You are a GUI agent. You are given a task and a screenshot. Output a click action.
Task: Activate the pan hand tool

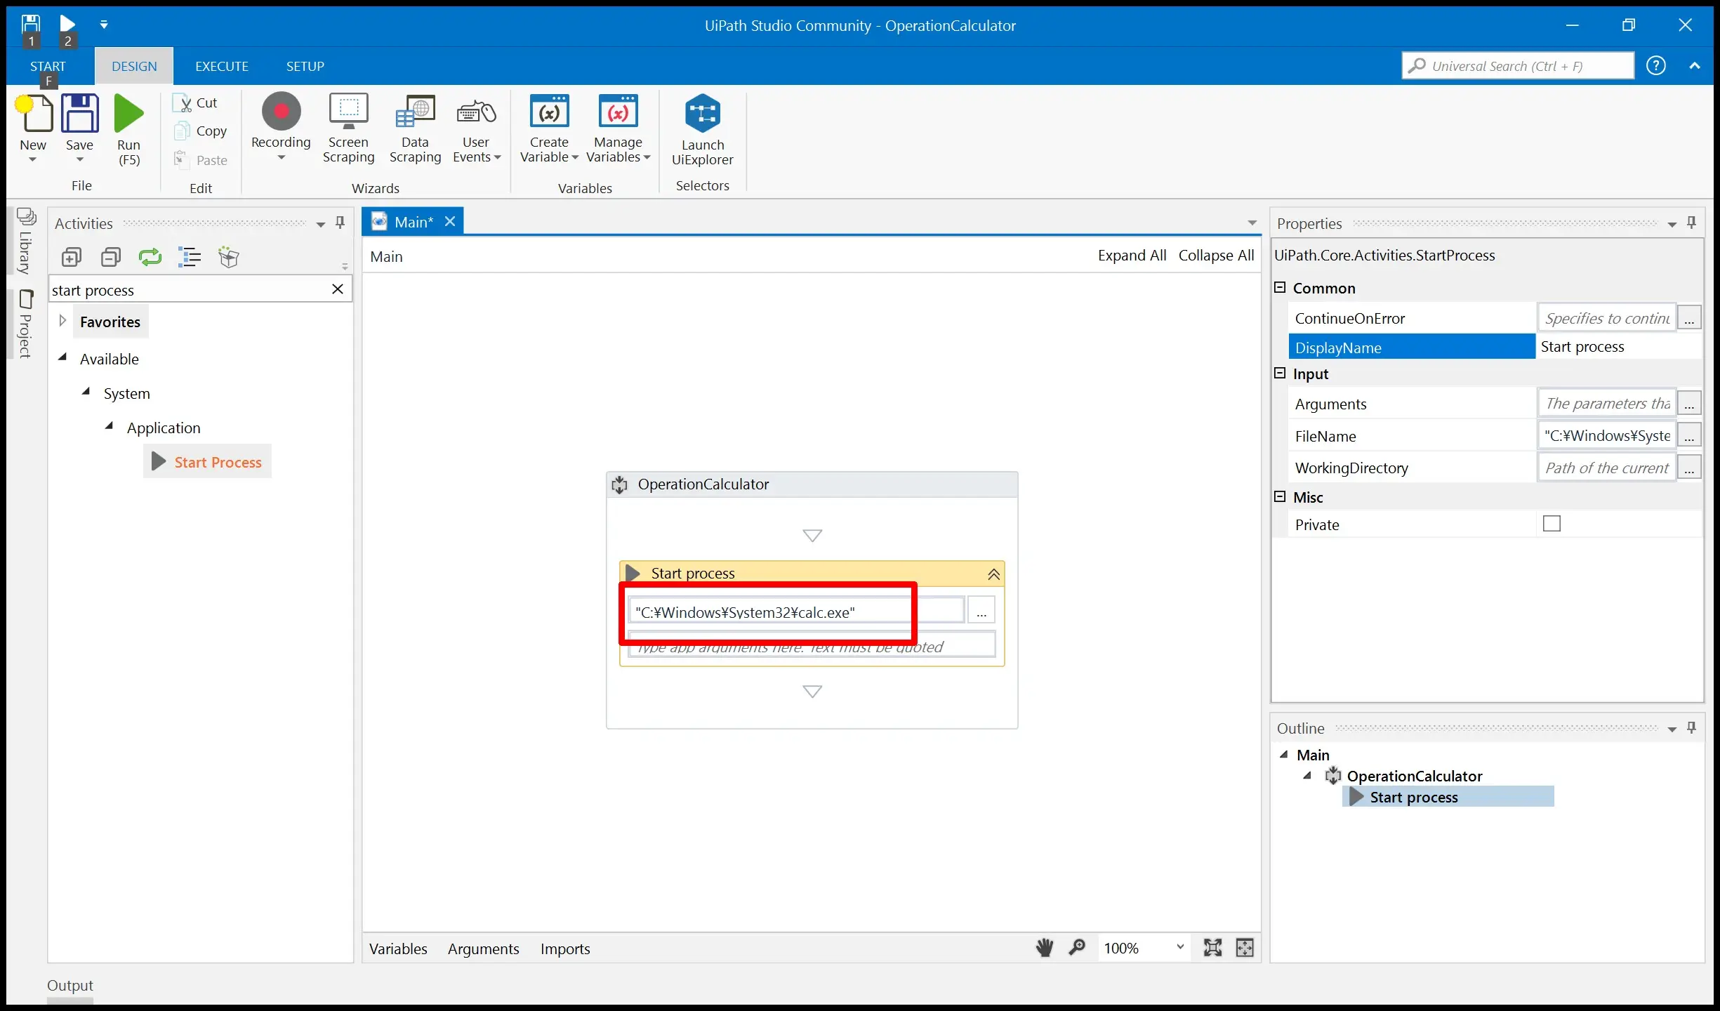[x=1044, y=948]
